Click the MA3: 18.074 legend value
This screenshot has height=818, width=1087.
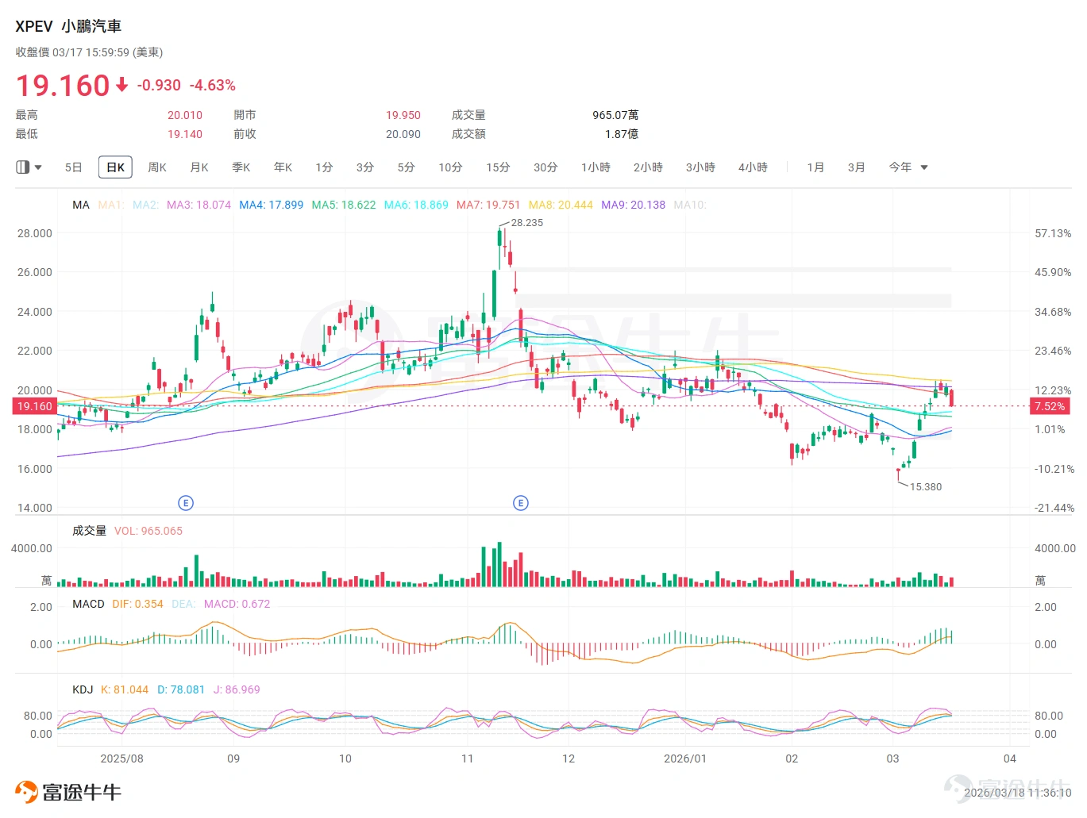click(x=199, y=205)
